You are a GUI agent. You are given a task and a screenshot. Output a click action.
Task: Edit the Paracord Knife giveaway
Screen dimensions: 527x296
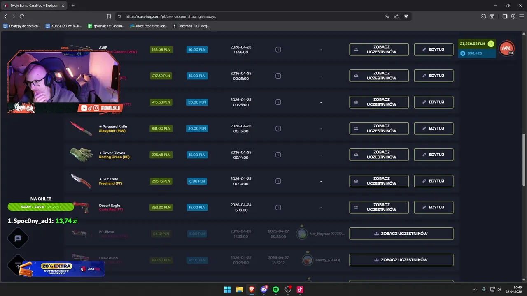pyautogui.click(x=434, y=128)
